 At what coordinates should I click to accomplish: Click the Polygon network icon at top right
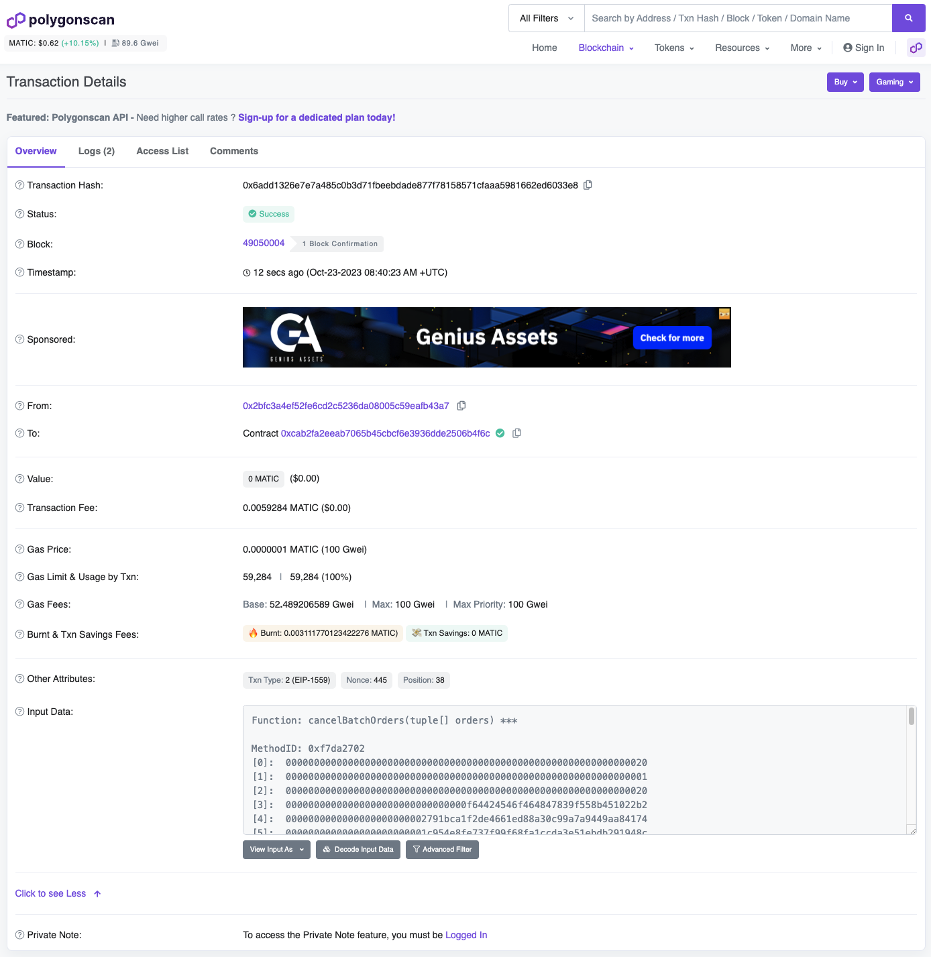click(916, 48)
